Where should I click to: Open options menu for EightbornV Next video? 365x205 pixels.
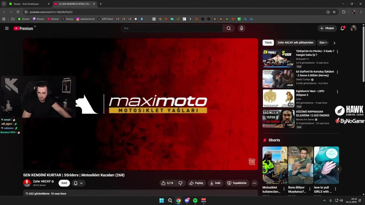point(337,92)
